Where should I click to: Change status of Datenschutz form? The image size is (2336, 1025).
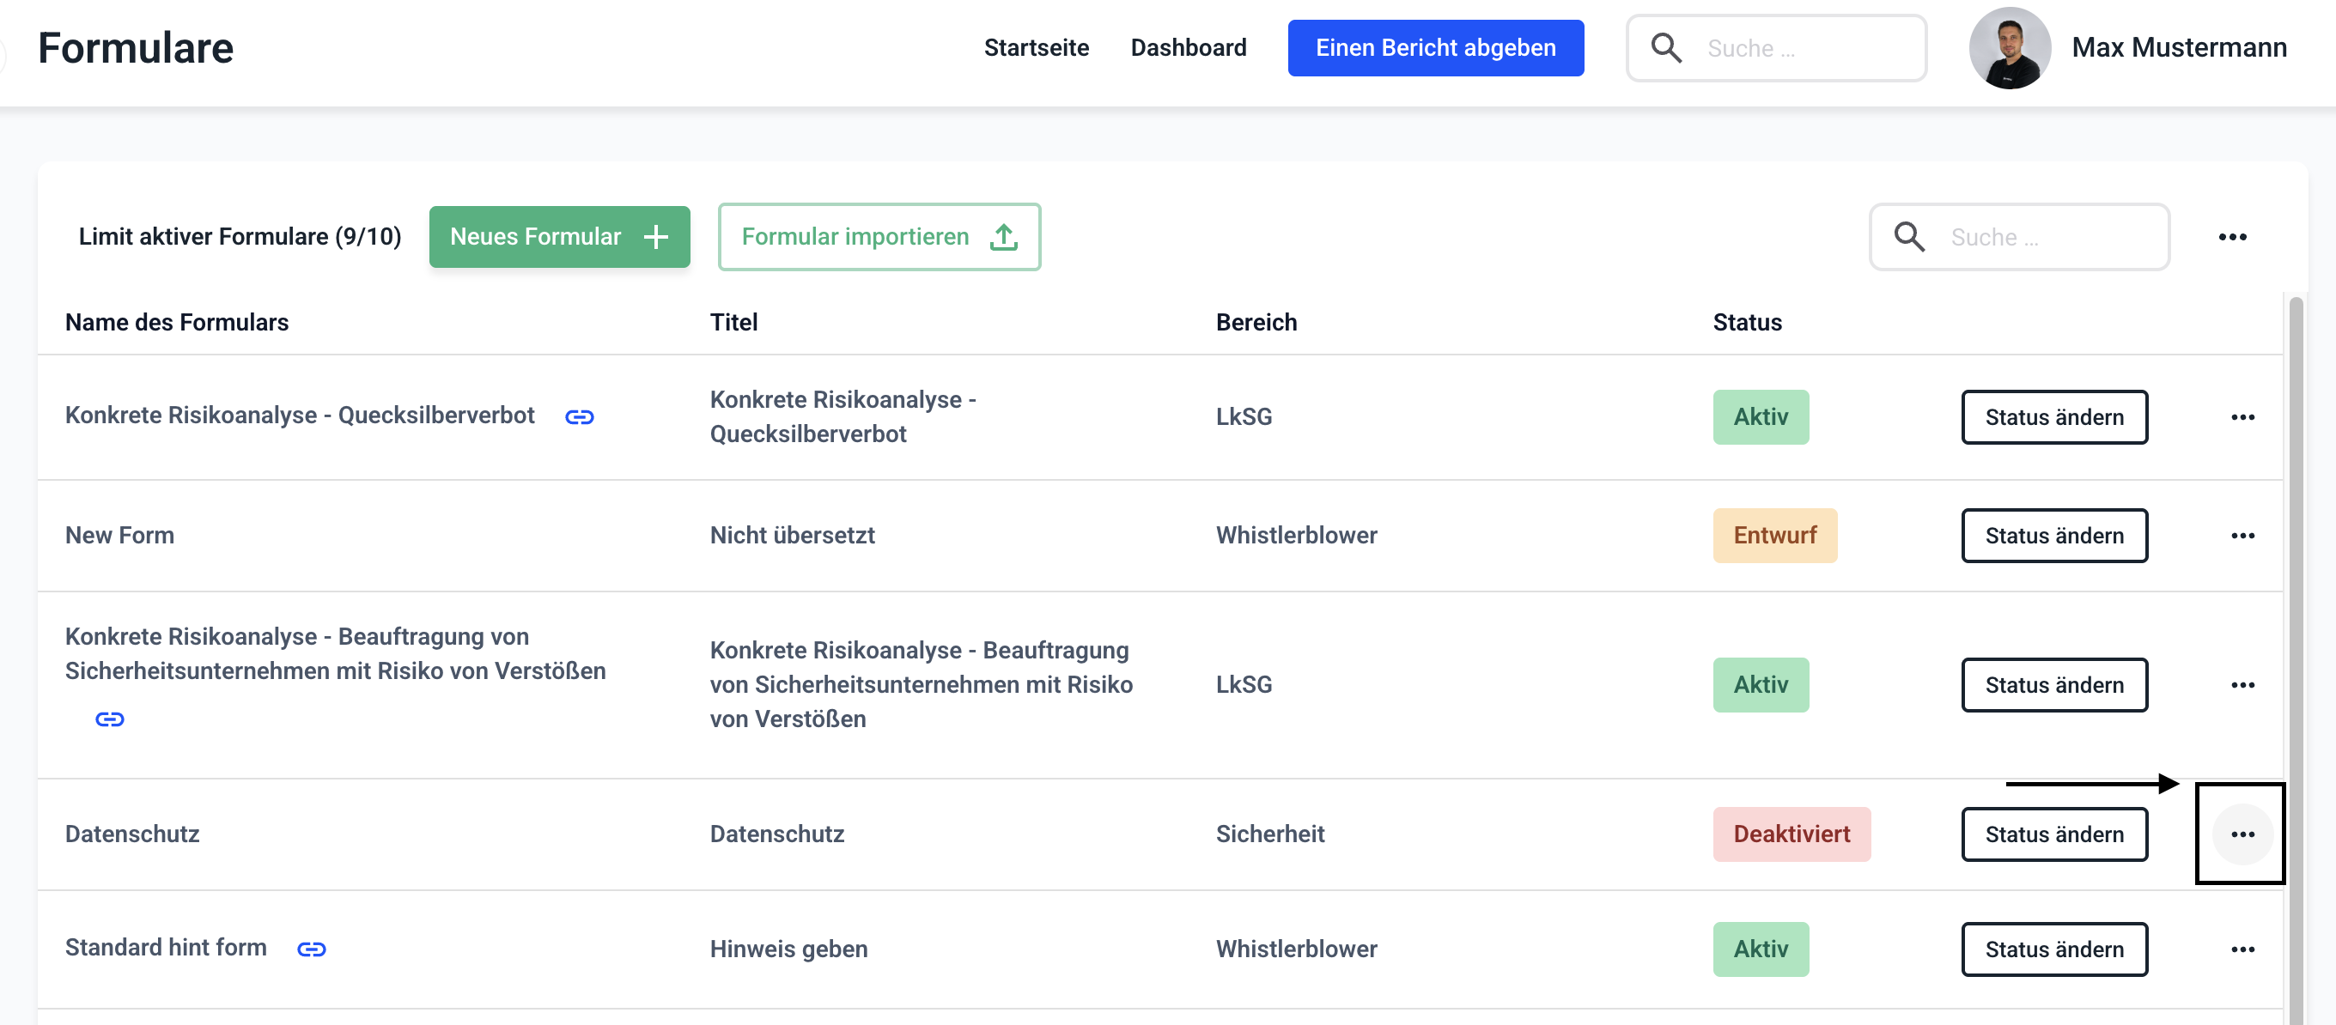point(2053,834)
